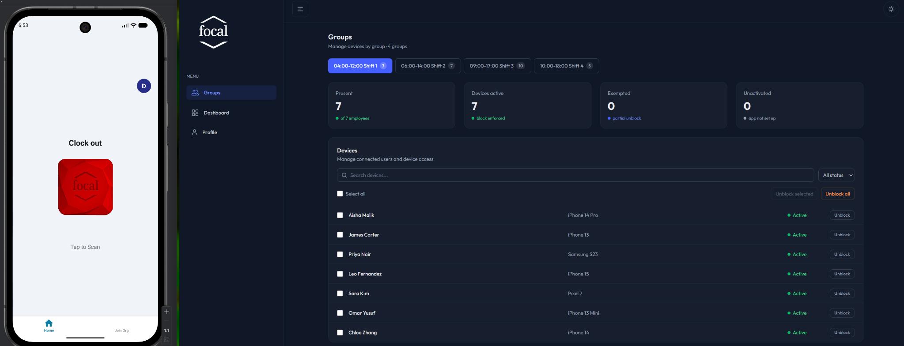Zoom out the phone simulator with minus
The image size is (904, 346).
point(166,321)
